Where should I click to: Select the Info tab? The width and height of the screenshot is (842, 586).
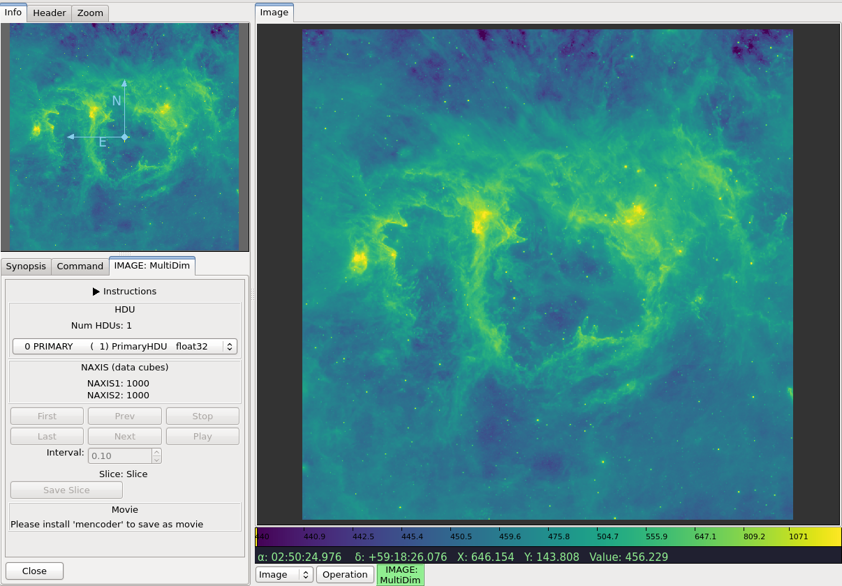[x=13, y=12]
